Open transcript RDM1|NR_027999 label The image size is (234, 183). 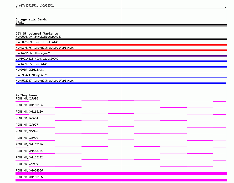pos(27,164)
